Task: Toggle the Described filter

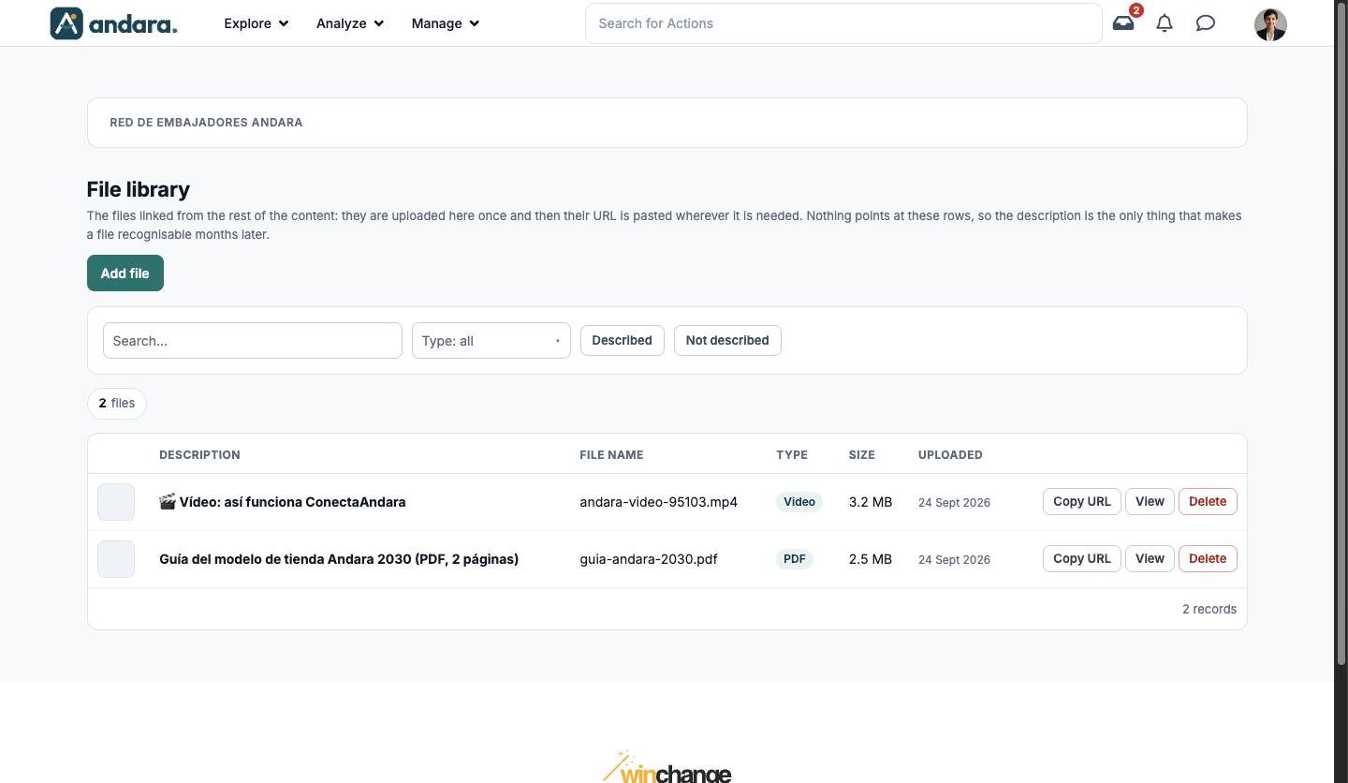Action: [623, 340]
